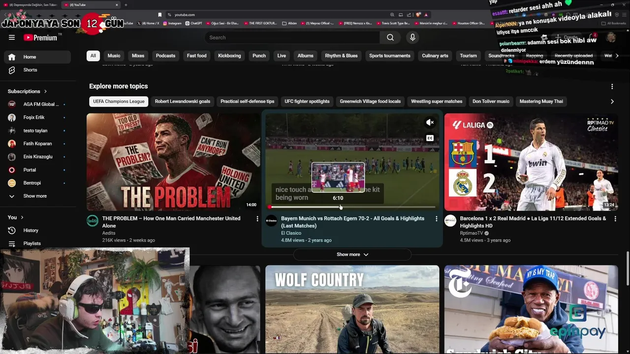Open Fatih Koparan channel subscription
This screenshot has height=354, width=630.
[x=37, y=144]
